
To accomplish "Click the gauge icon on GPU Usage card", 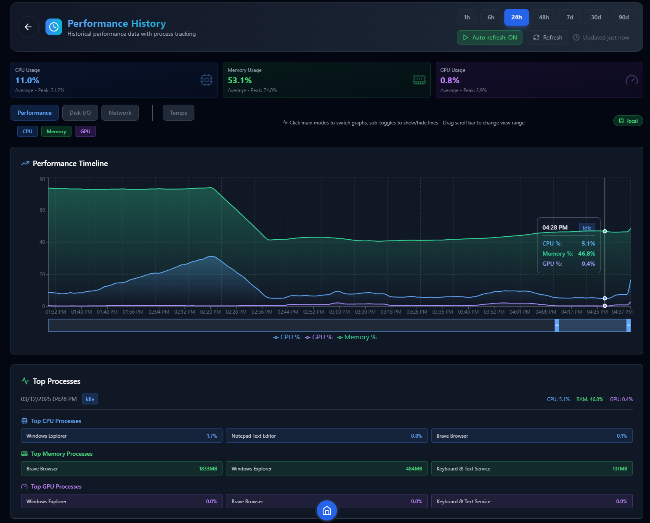I will coord(631,80).
